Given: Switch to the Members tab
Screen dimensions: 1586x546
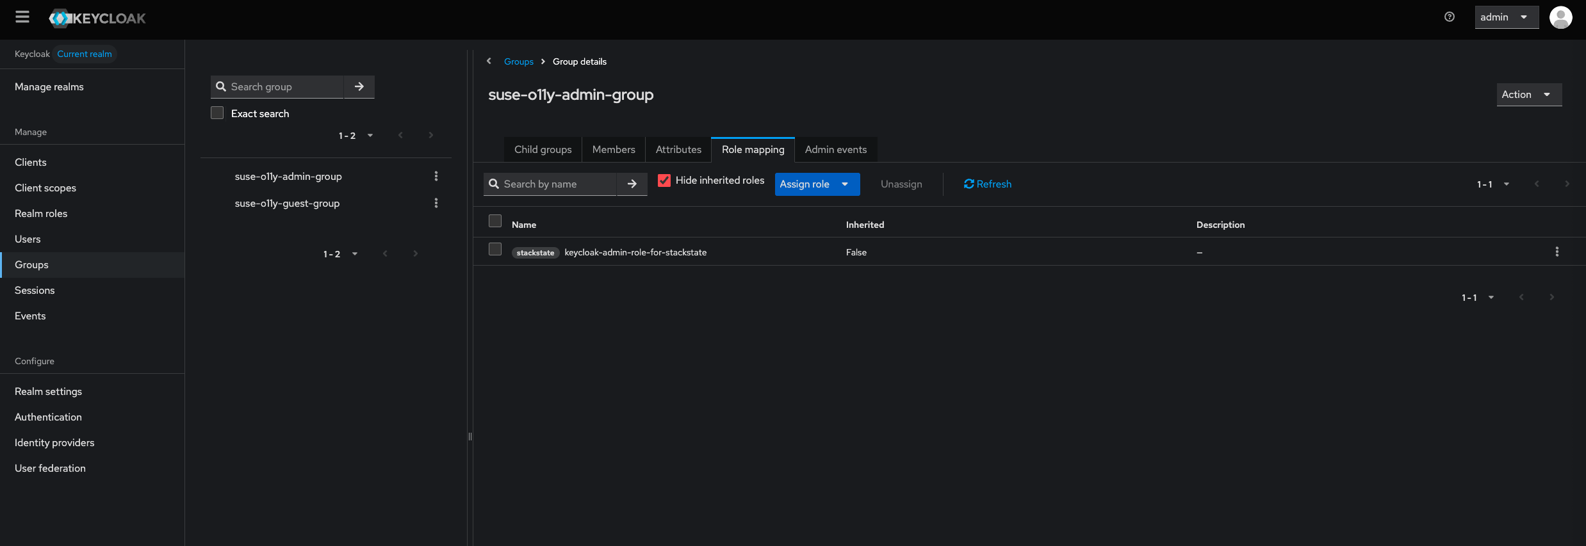Looking at the screenshot, I should point(613,150).
